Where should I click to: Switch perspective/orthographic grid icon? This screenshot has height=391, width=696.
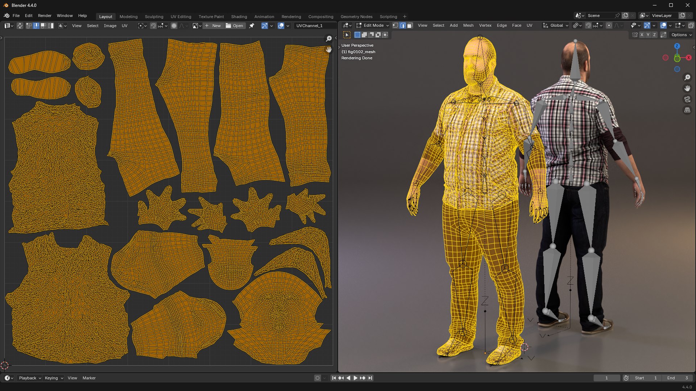(687, 110)
